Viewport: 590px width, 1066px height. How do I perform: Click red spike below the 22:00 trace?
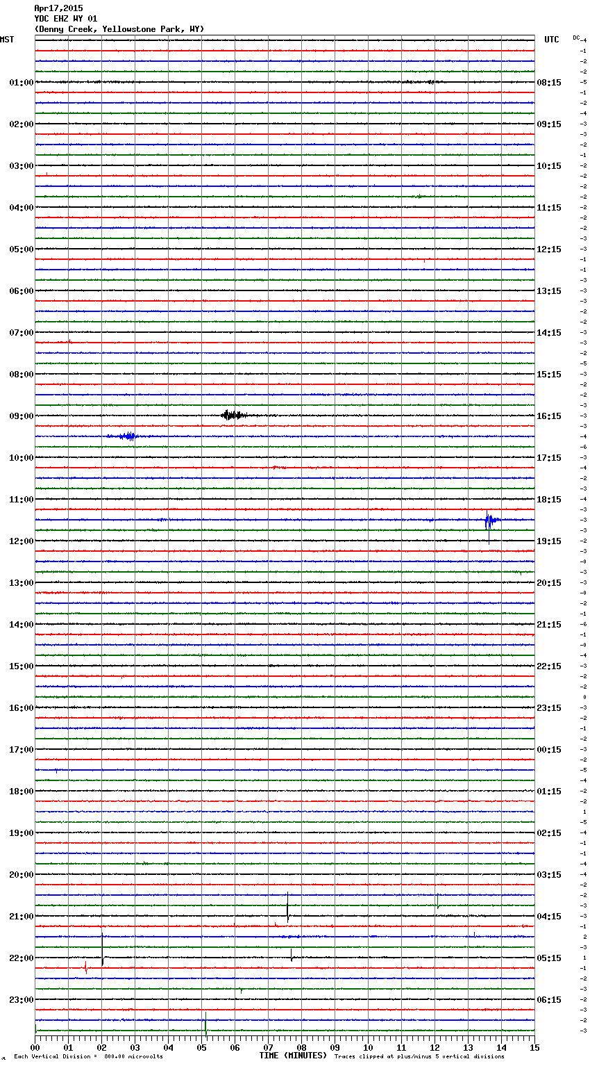coord(86,967)
